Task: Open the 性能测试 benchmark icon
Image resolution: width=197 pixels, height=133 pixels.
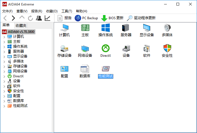Action: [106, 69]
